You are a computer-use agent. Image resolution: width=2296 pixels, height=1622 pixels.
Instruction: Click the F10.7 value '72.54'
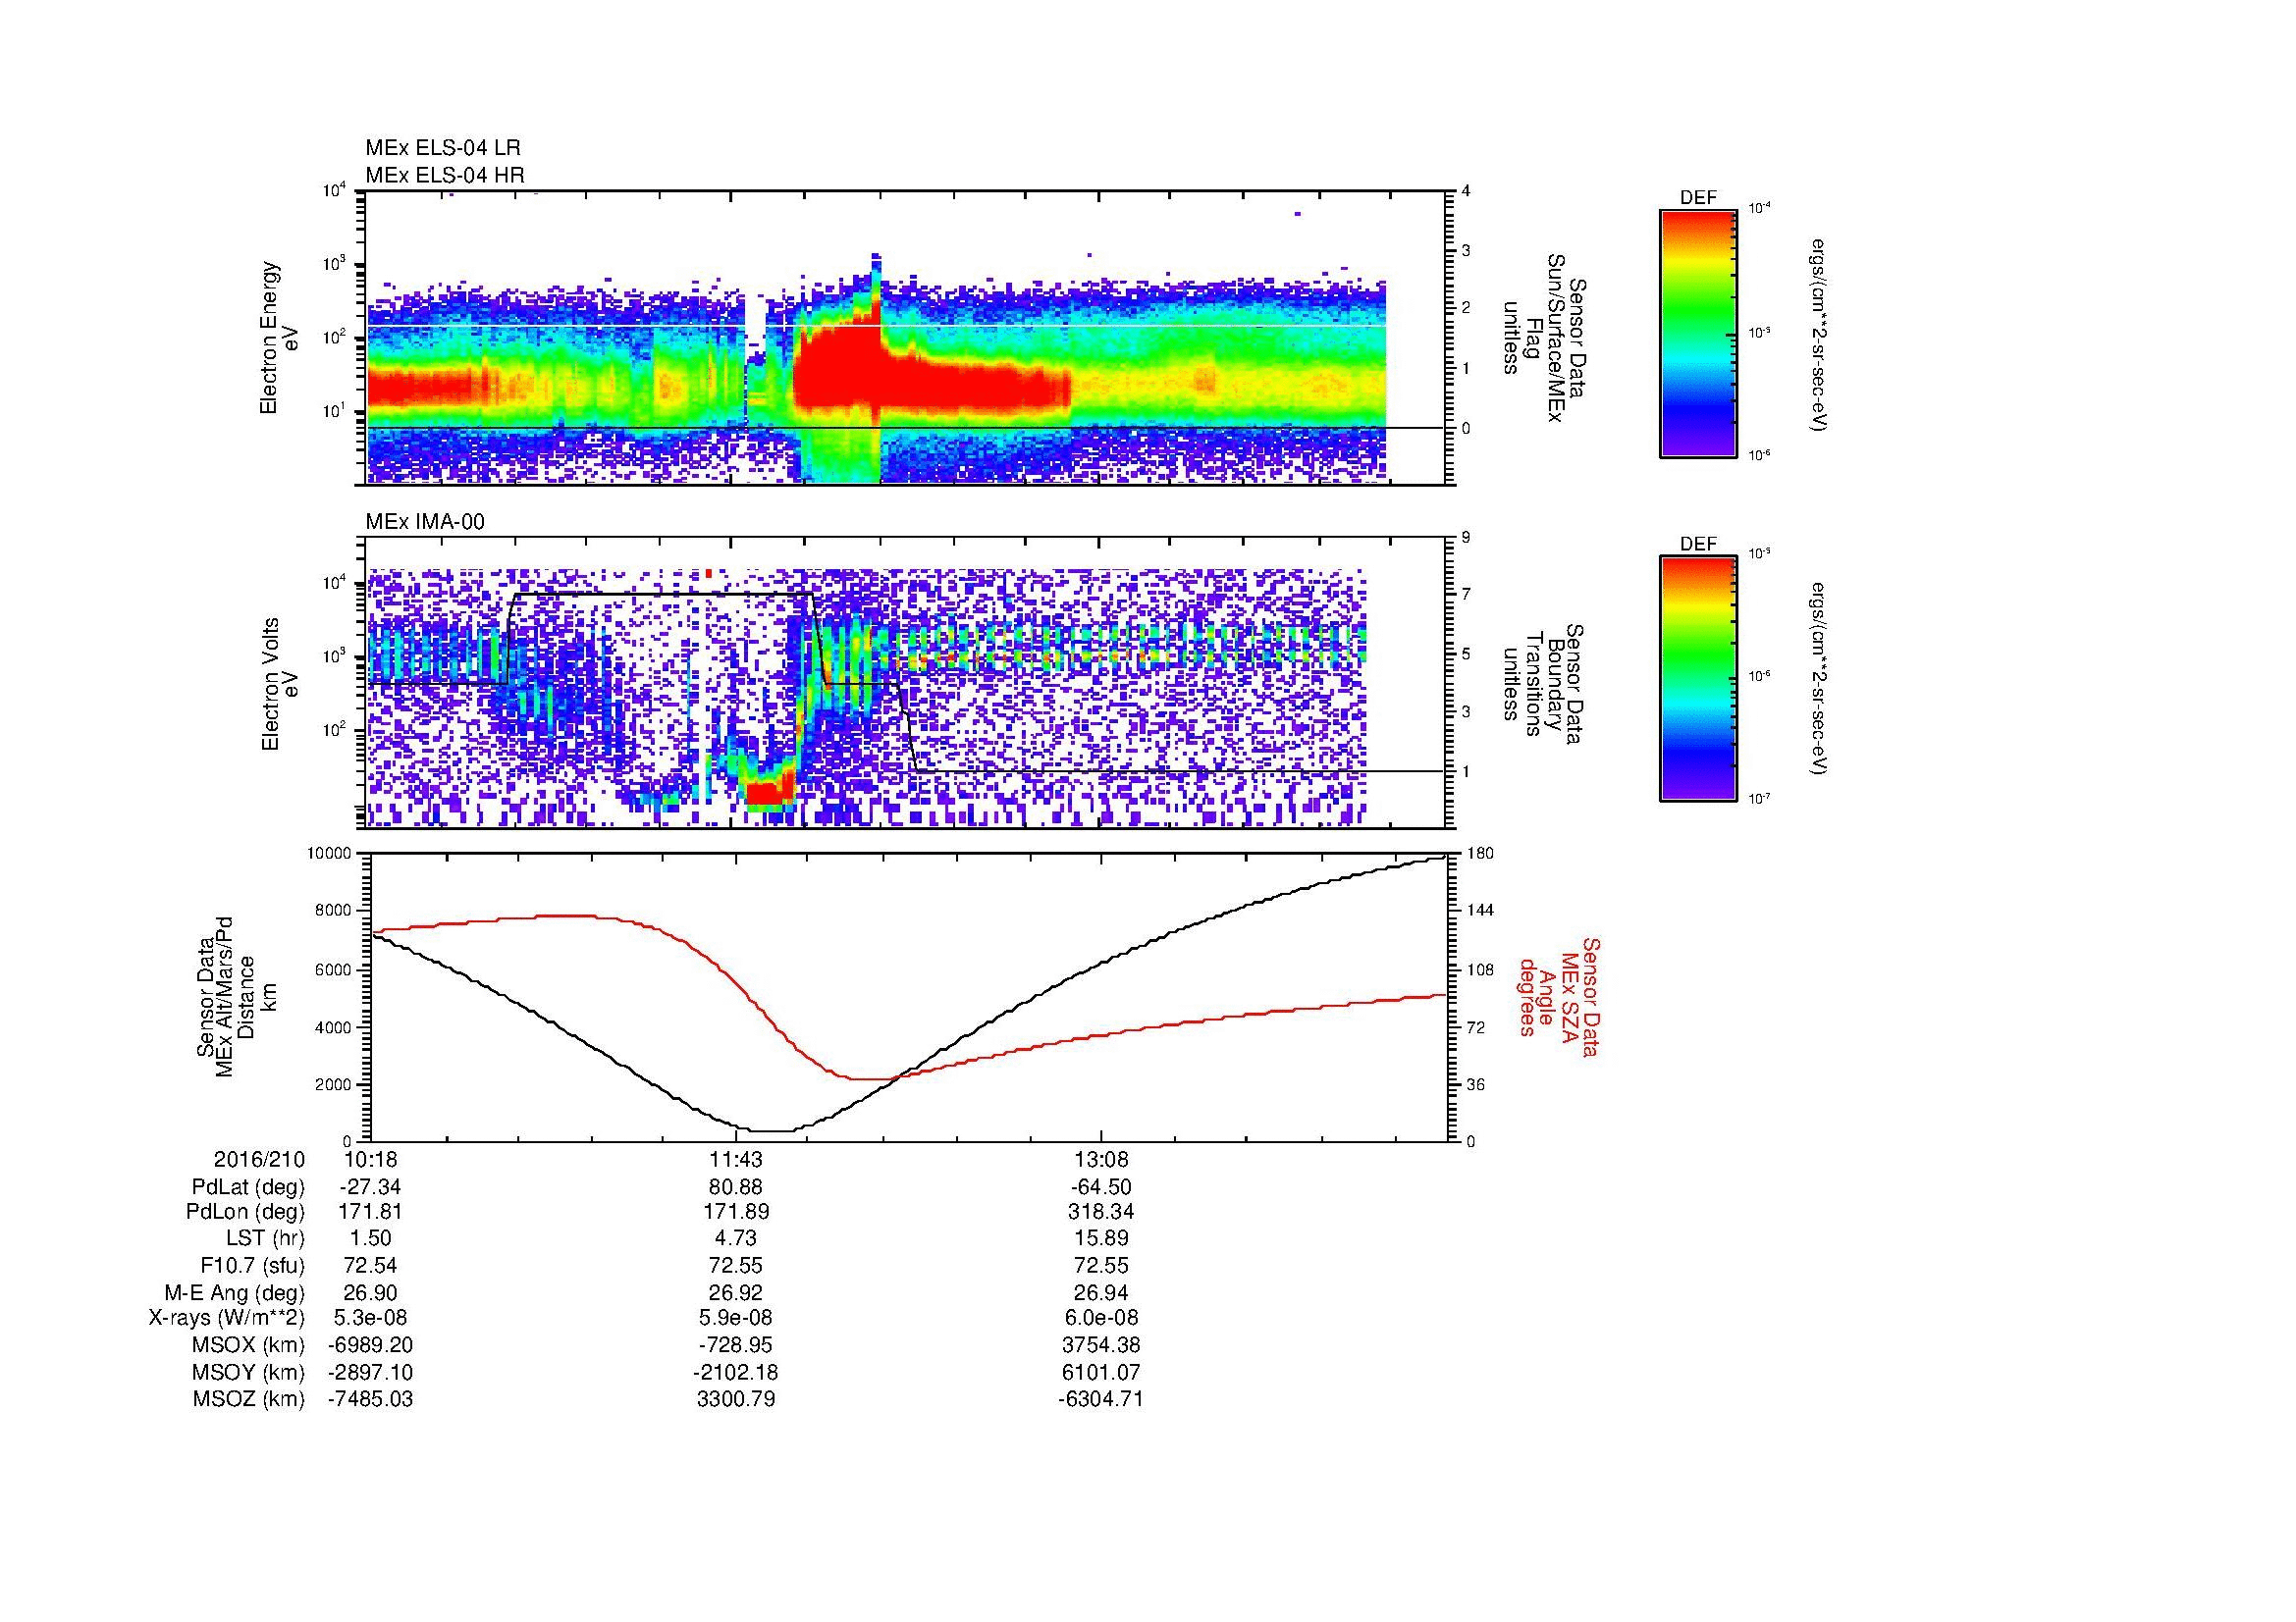point(371,1266)
